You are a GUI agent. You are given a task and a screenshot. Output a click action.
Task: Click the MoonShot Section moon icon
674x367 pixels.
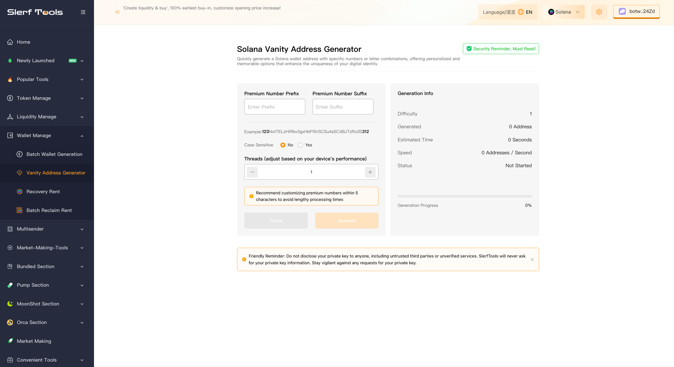click(10, 304)
